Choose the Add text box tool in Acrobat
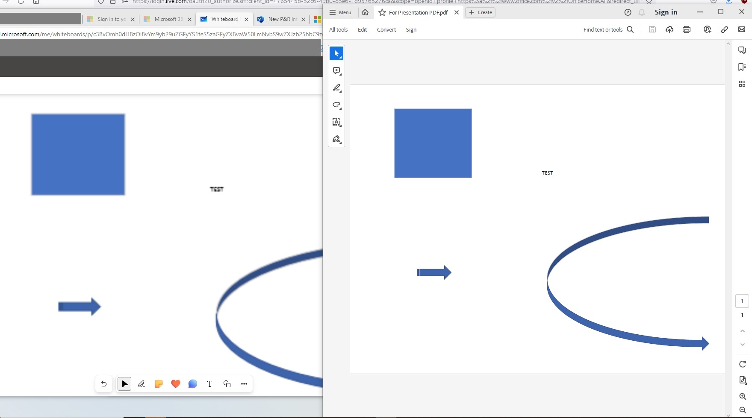This screenshot has width=752, height=418. pos(336,122)
